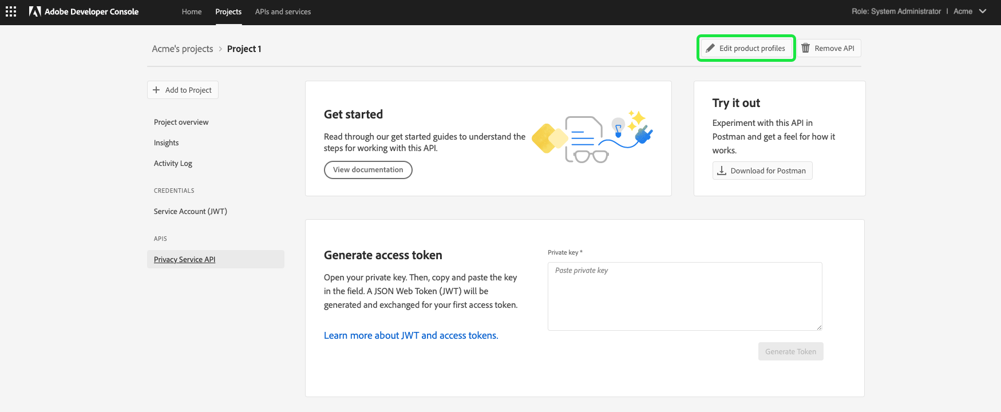Click the Adobe logo icon
The width and height of the screenshot is (1001, 412).
(x=35, y=11)
